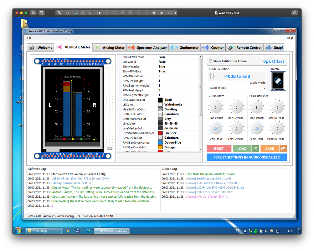Switch to the Analog Meter tab
Viewport: 314px width, 251px height.
pyautogui.click(x=109, y=48)
